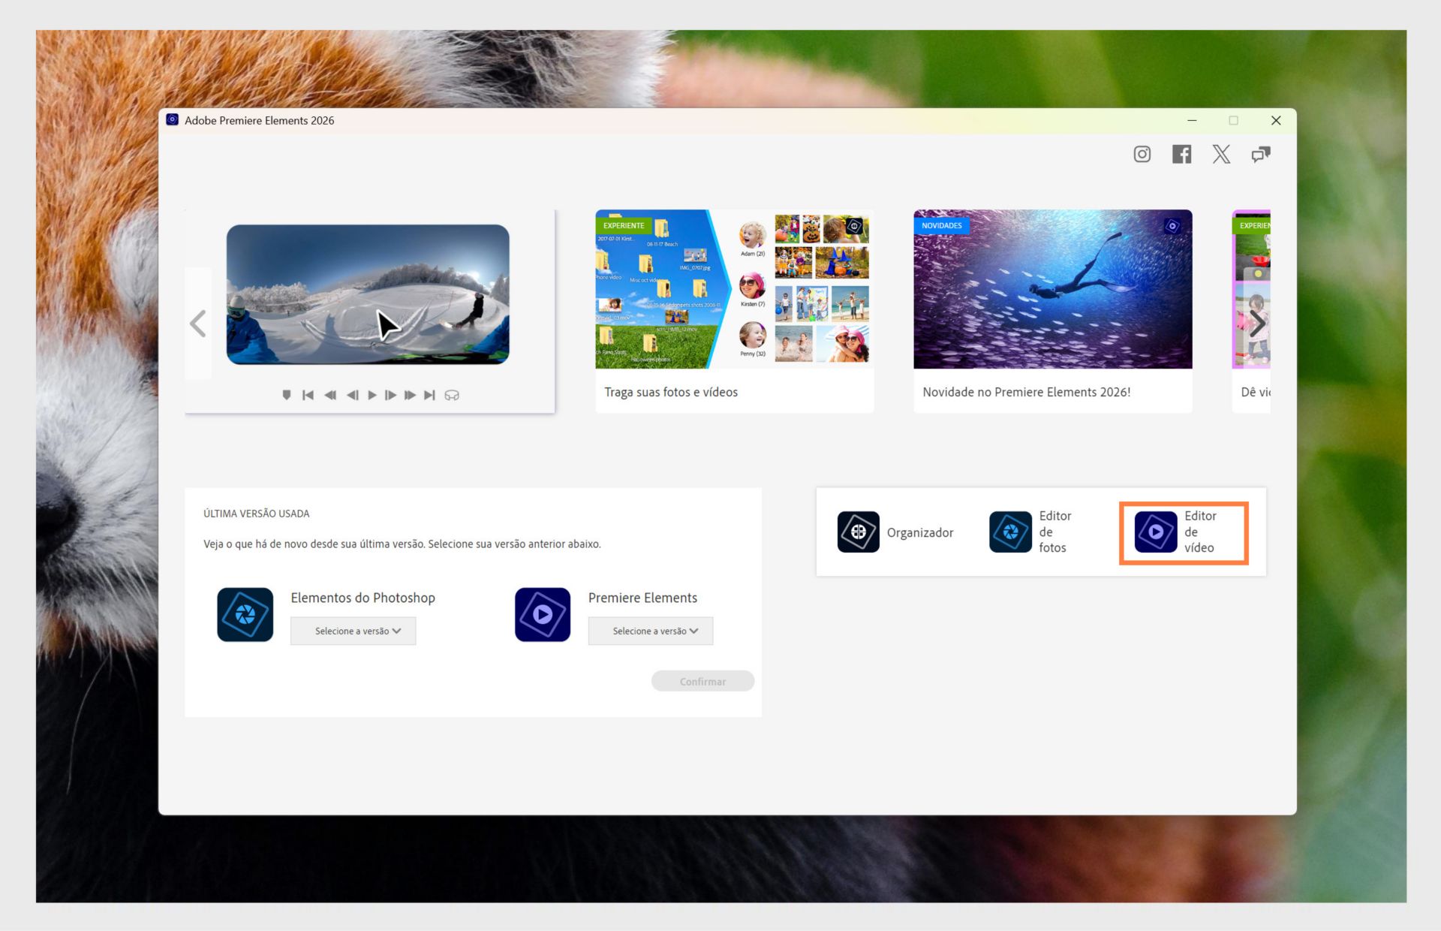Jump to the end of the preview
The width and height of the screenshot is (1441, 931).
pyautogui.click(x=429, y=394)
